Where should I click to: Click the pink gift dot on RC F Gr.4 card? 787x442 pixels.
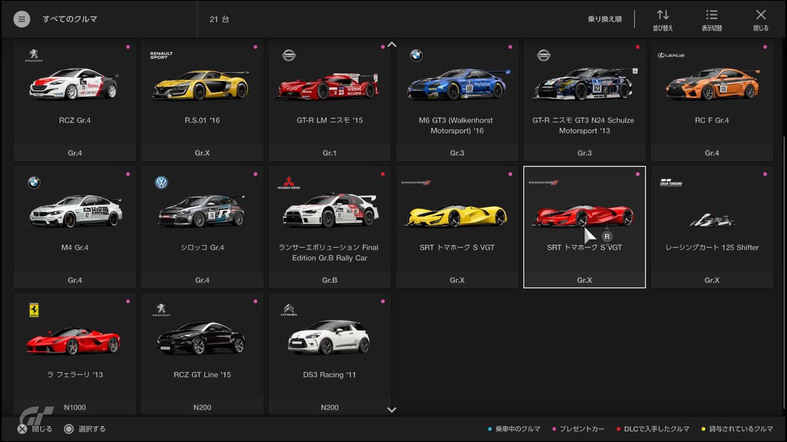765,47
